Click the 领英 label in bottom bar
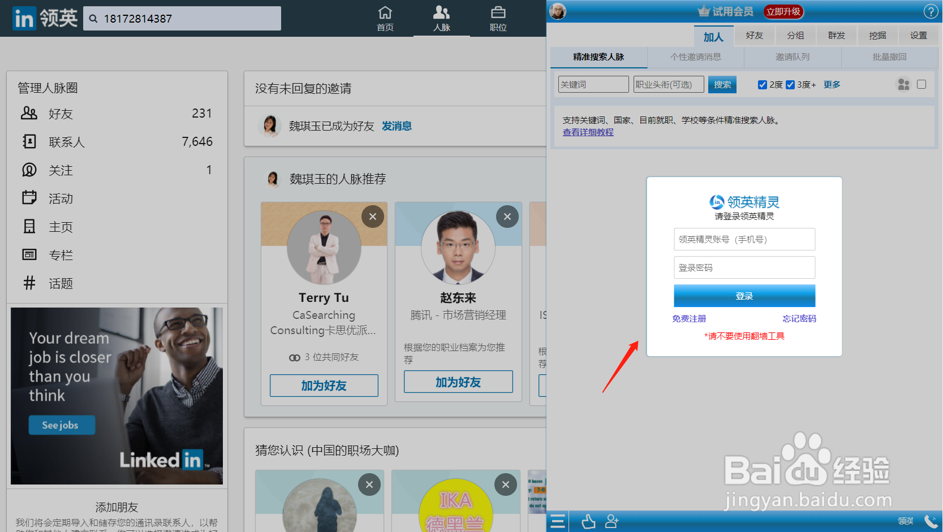Image resolution: width=943 pixels, height=532 pixels. pos(906,521)
